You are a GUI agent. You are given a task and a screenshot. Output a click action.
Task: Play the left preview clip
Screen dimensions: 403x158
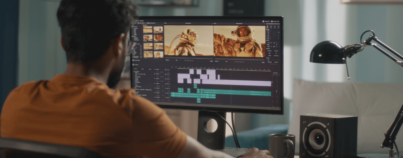(x=189, y=61)
